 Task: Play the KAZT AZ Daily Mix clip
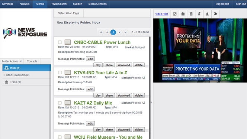click(98, 130)
